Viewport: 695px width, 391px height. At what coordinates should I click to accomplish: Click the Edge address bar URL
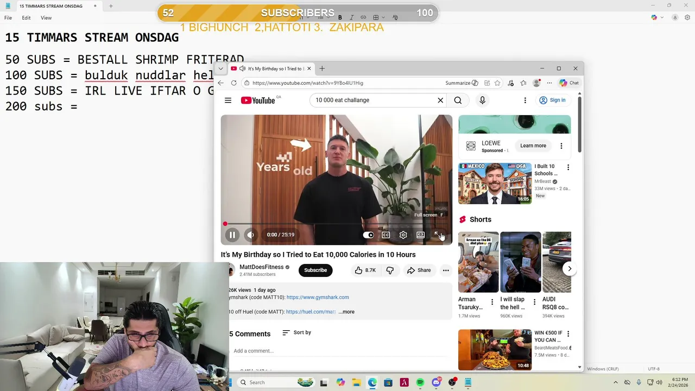pos(308,83)
